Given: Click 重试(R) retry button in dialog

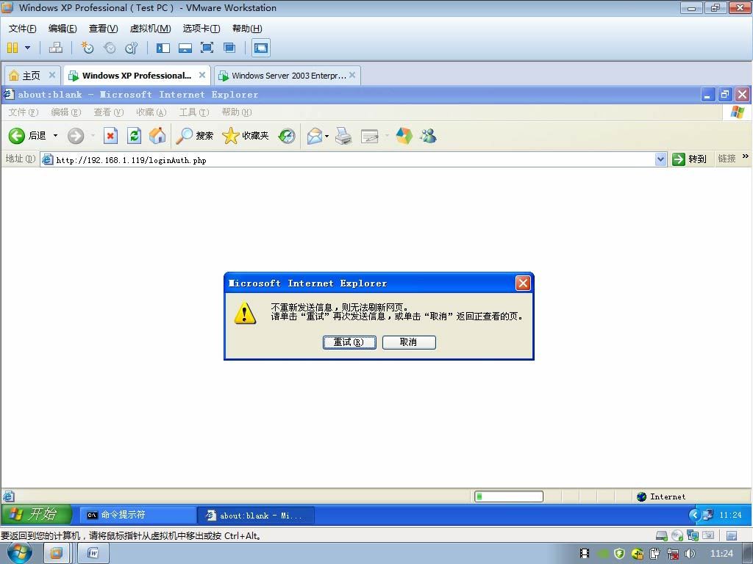Looking at the screenshot, I should coord(349,342).
